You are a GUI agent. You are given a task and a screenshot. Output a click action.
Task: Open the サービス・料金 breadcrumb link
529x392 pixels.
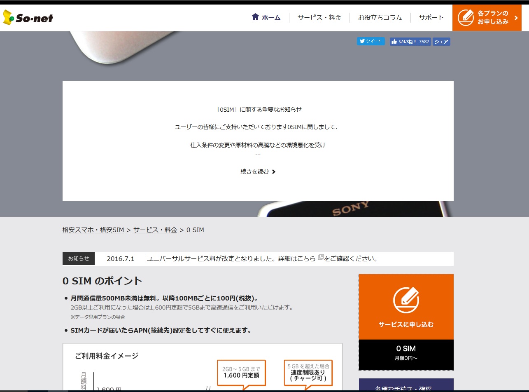point(155,230)
